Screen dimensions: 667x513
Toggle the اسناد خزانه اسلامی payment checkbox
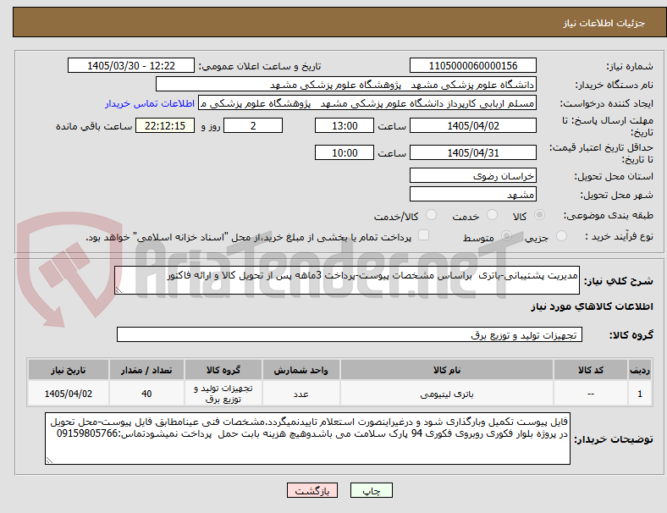coord(424,235)
